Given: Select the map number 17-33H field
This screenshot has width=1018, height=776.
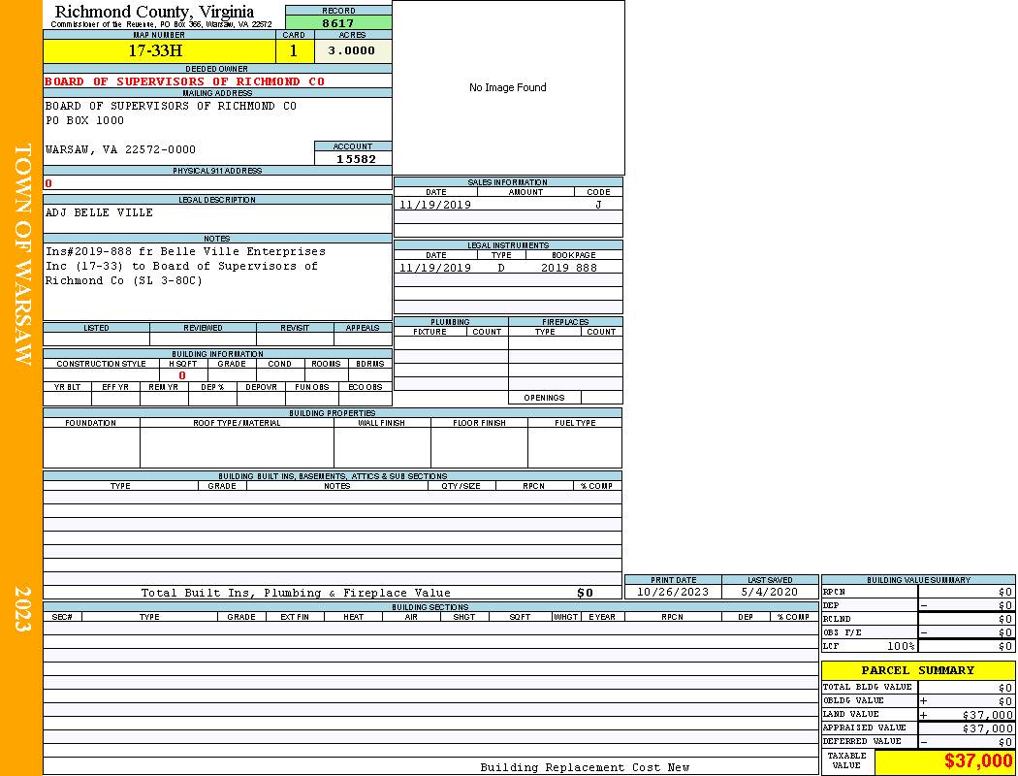Looking at the screenshot, I should pos(159,50).
